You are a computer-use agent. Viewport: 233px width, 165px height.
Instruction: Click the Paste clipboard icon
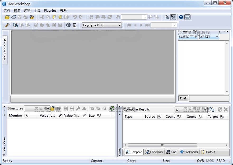pyautogui.click(x=54, y=17)
